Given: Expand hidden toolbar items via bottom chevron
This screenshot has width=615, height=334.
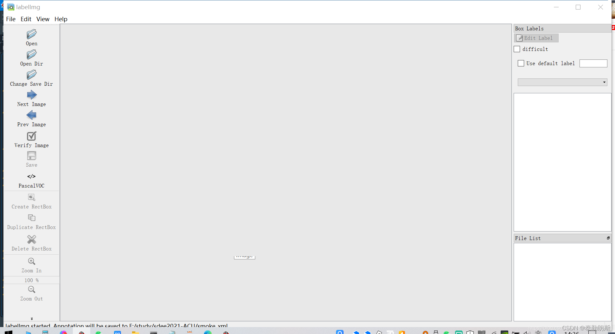Looking at the screenshot, I should click(32, 319).
